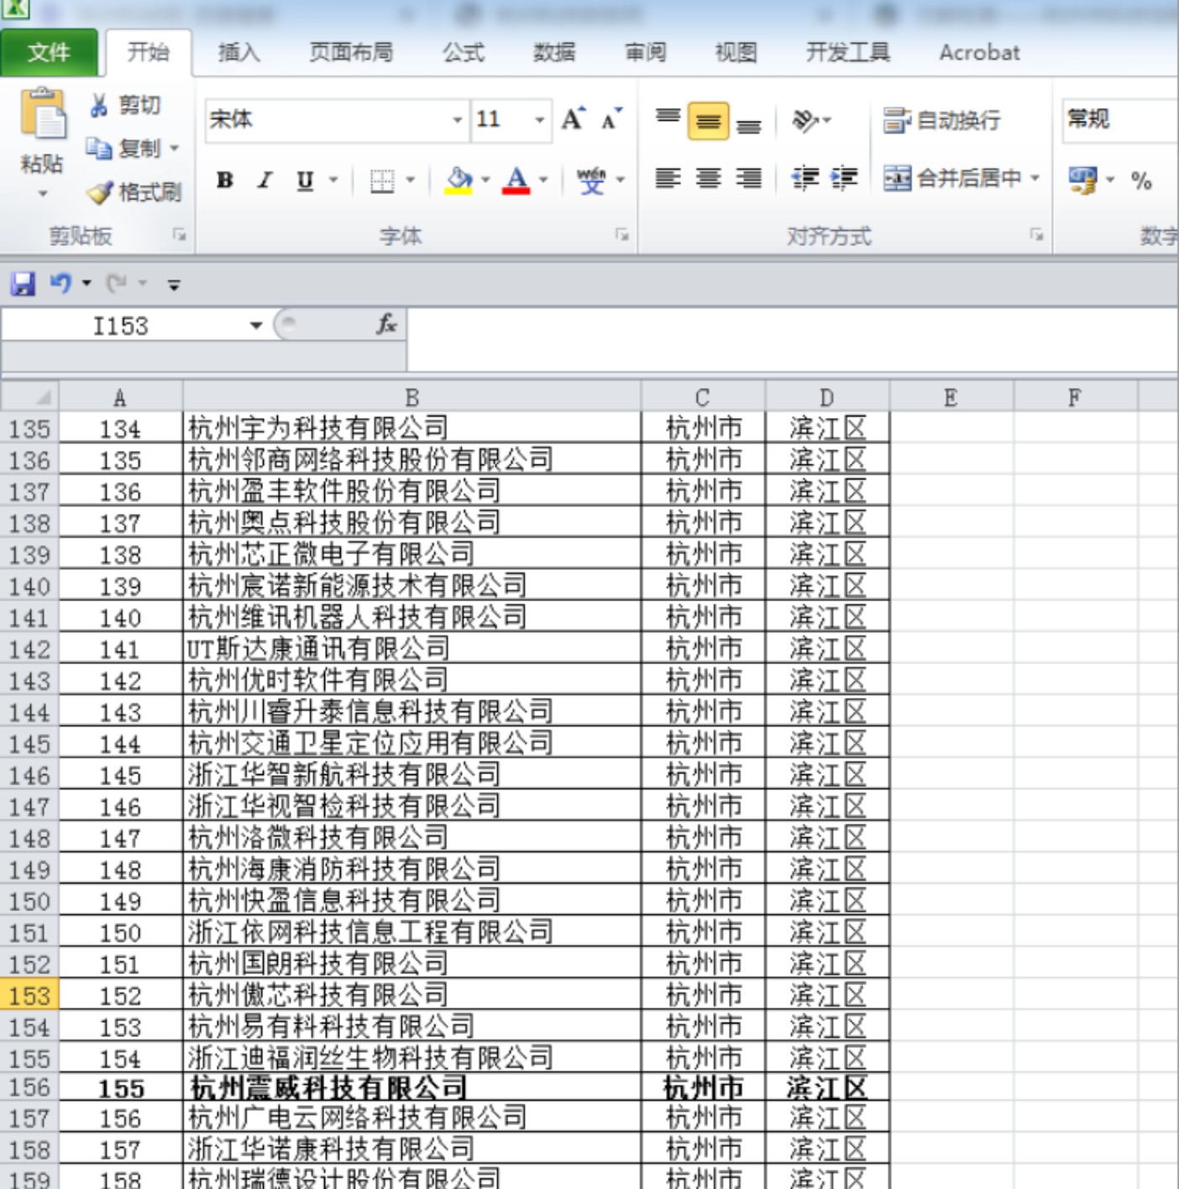Click accounting number format icon

click(1082, 179)
